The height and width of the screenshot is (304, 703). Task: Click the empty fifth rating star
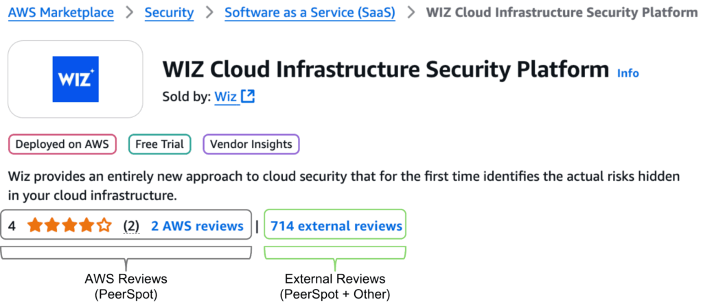coord(104,225)
